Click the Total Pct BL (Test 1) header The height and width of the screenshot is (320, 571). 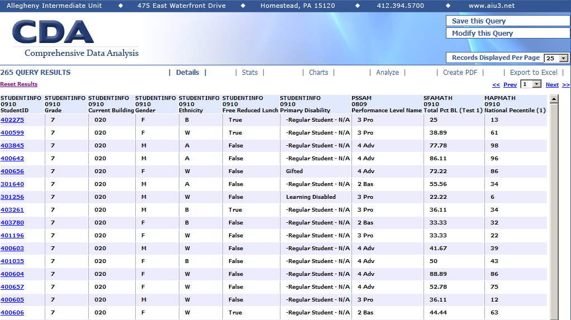453,104
